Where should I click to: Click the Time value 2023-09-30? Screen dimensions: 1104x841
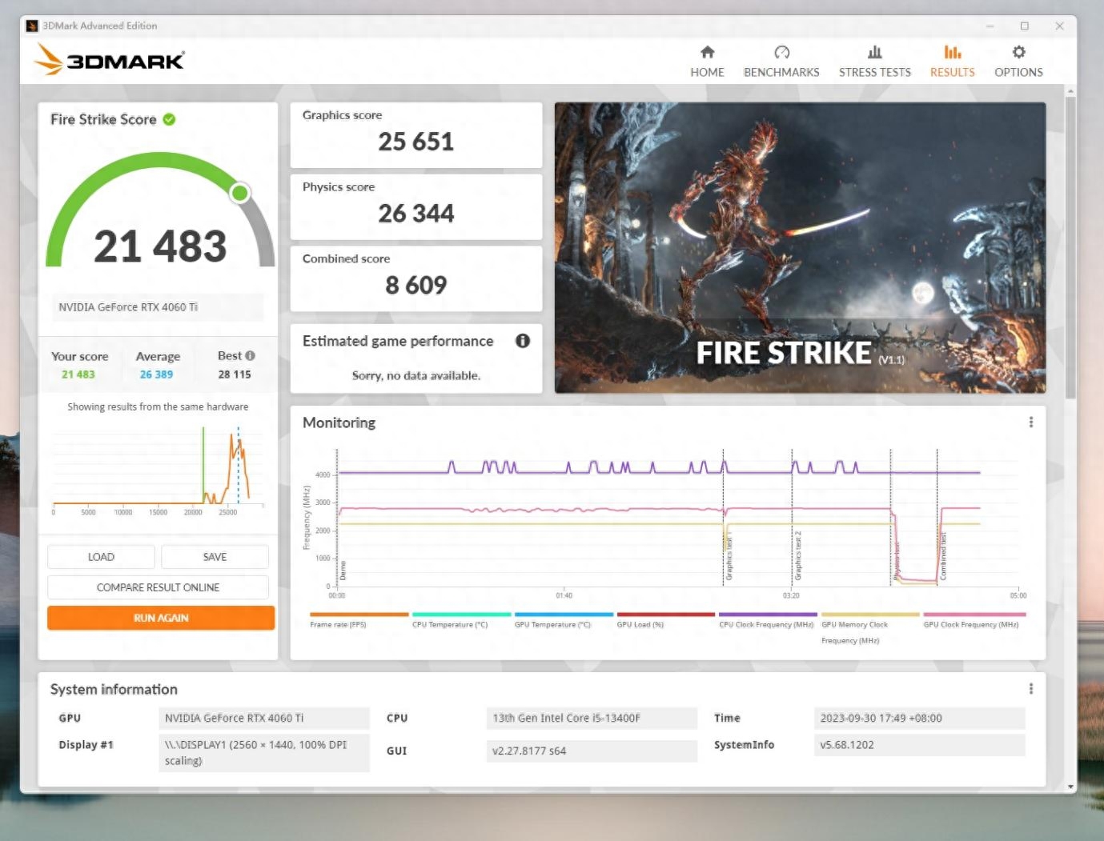919,718
